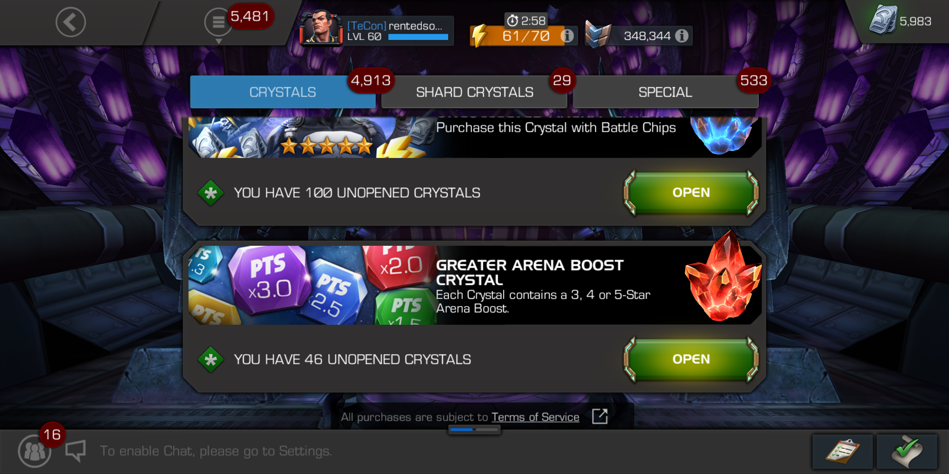Click the external link icon beside Terms
Viewport: 949px width, 474px height.
tap(600, 416)
